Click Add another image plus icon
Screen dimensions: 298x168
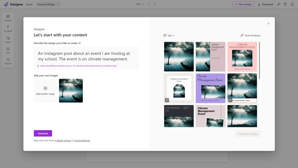[x=45, y=88]
